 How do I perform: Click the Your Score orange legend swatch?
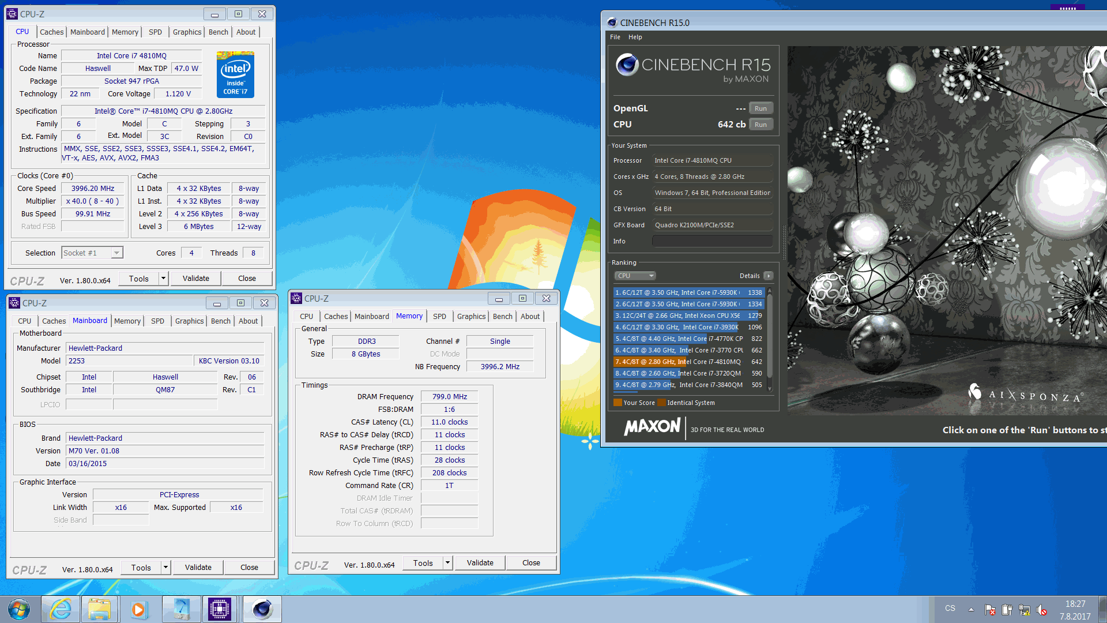[x=617, y=403]
